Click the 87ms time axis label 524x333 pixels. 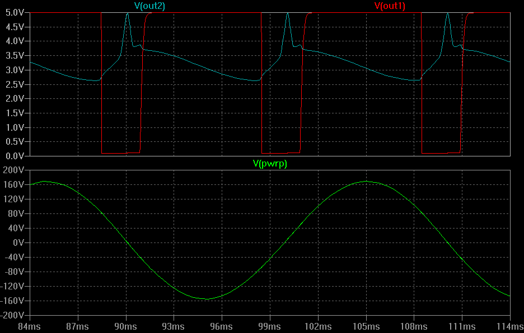coord(77,326)
